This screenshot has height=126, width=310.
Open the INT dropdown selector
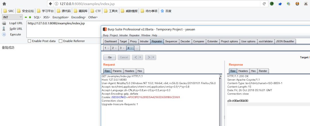click(x=12, y=17)
